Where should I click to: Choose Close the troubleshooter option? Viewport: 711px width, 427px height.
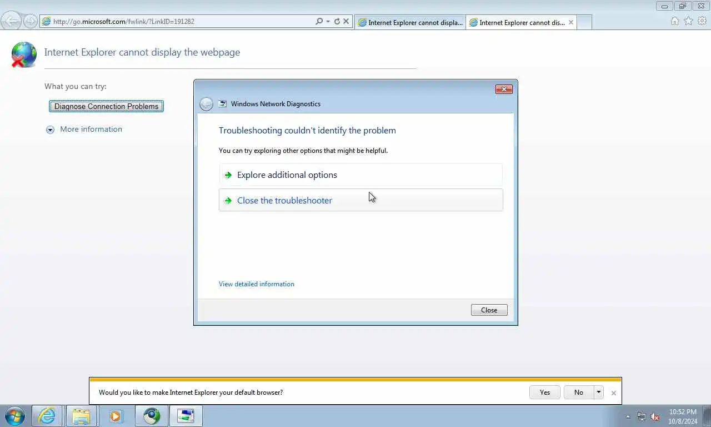(x=361, y=200)
